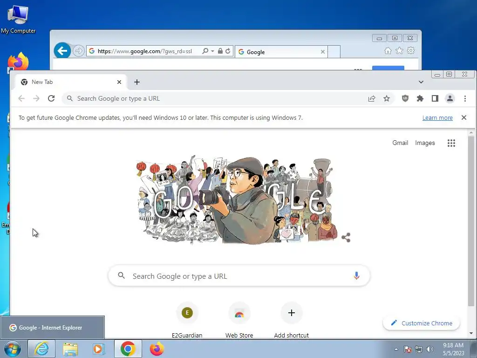Click the scrollbar down arrow in Chrome

[471, 334]
